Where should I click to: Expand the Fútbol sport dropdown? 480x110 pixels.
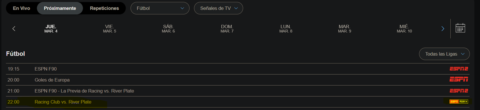click(x=160, y=8)
